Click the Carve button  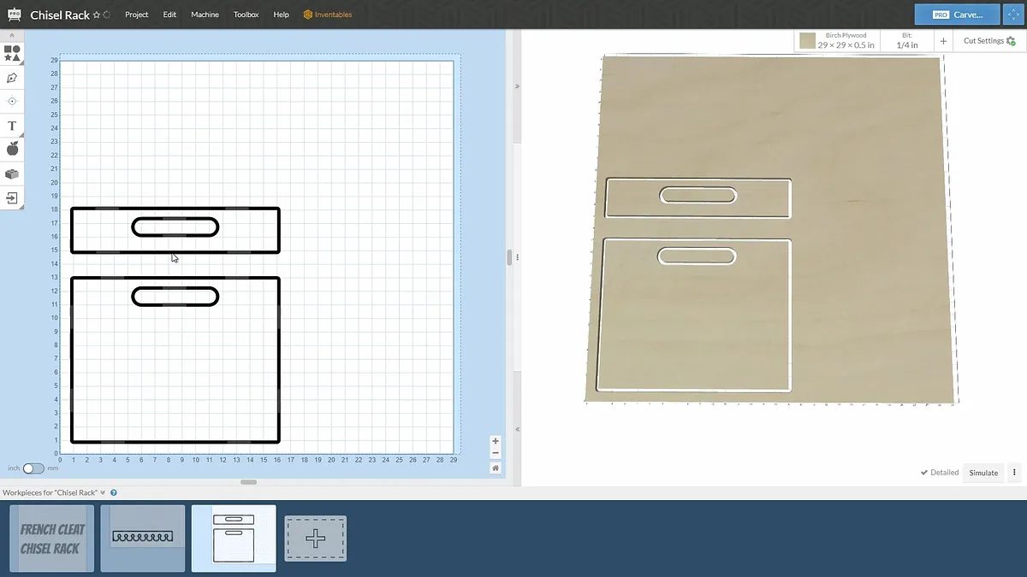pyautogui.click(x=956, y=15)
